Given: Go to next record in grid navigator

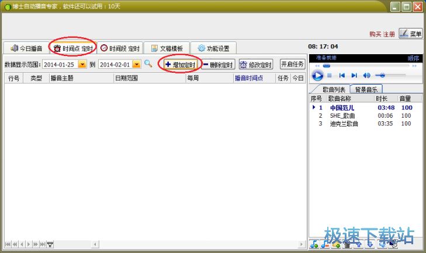Looking at the screenshot, I should click(x=29, y=244).
